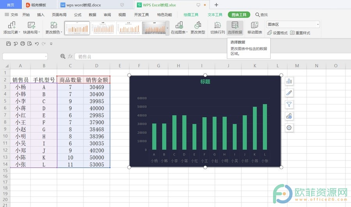Click the Change Type (更改类型) icon
Viewport: 351px width, 207px height.
(x=198, y=25)
